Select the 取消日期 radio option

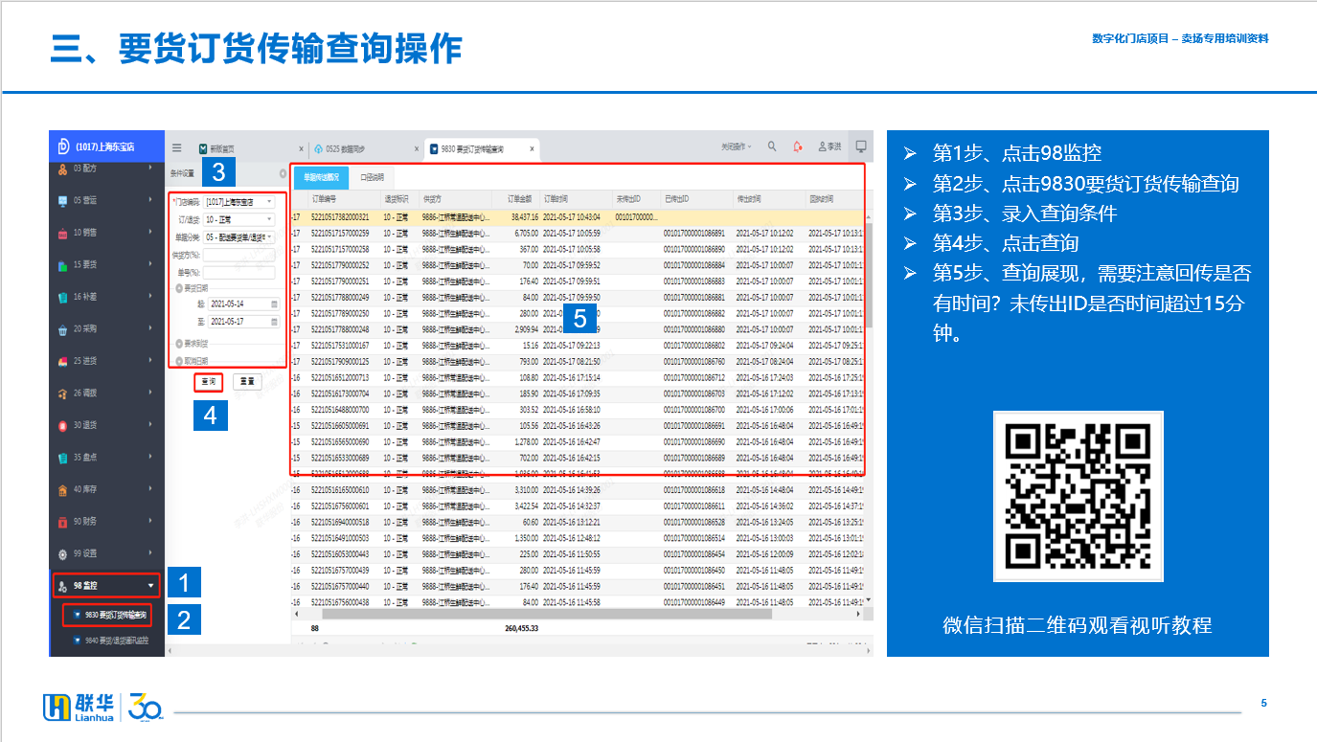pos(178,360)
